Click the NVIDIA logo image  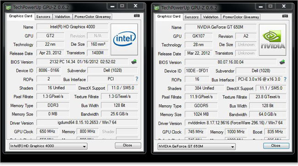click(272, 40)
